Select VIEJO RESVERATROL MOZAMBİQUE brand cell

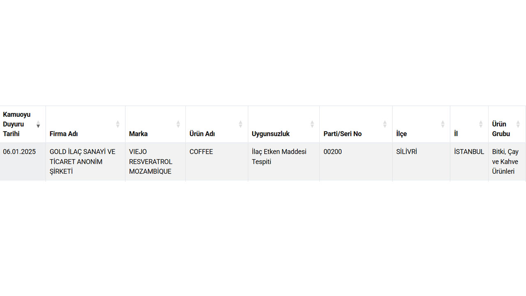click(x=155, y=162)
